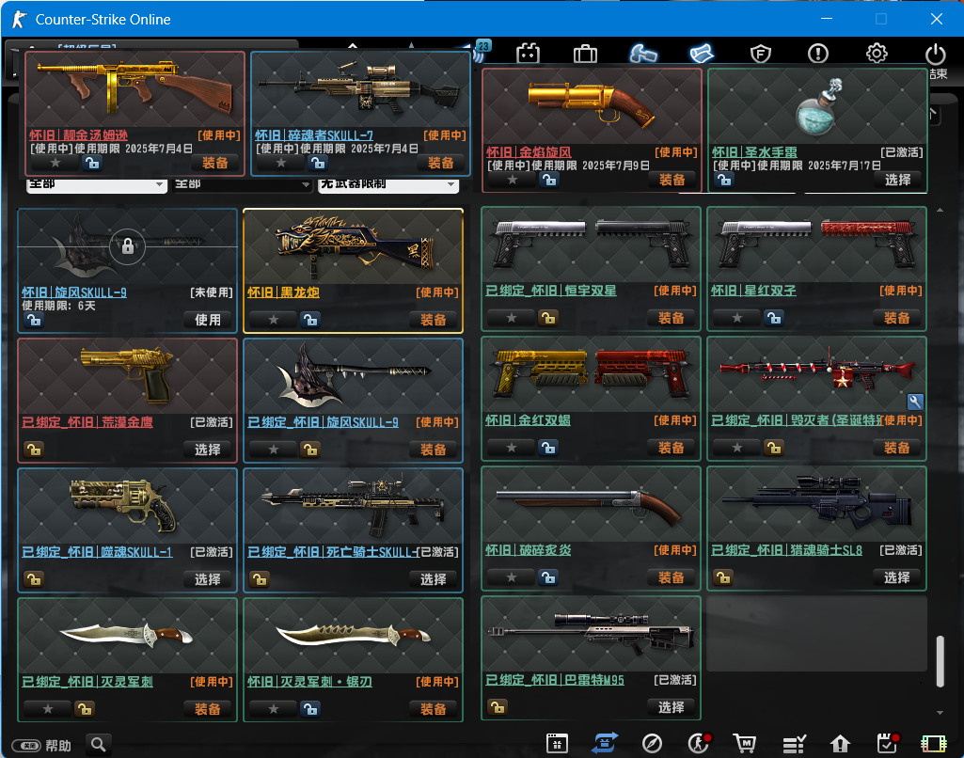Click 装备 on the 毁灭者 card

coord(897,448)
